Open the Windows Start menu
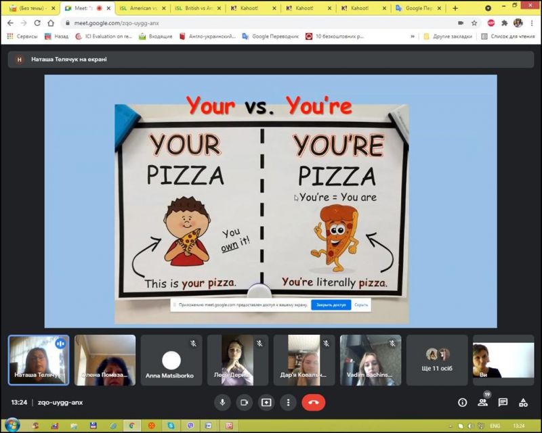Image resolution: width=542 pixels, height=433 pixels. 12,426
